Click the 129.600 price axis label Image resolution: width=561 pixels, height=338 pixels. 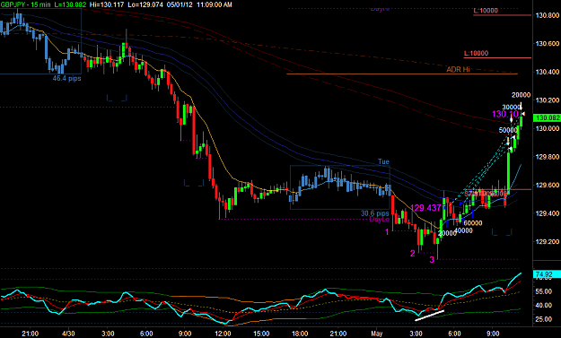pos(548,185)
